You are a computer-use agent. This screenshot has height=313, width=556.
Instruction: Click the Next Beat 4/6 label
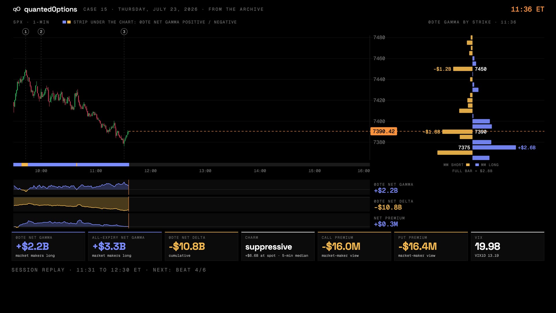point(180,270)
